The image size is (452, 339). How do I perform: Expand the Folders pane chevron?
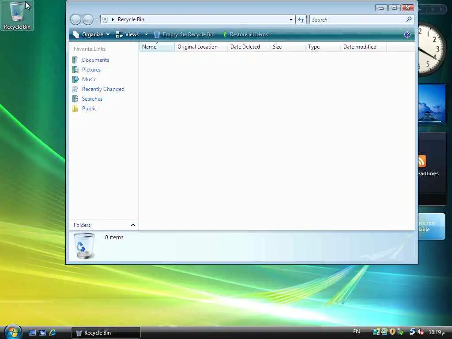tap(133, 225)
